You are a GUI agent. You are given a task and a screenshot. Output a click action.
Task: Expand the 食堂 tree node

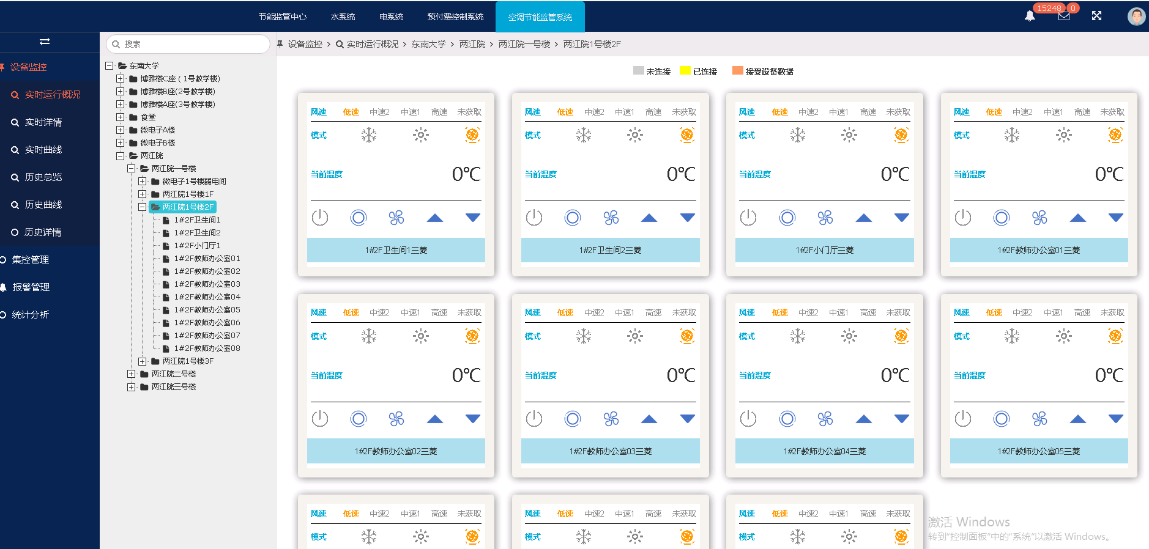coord(121,117)
